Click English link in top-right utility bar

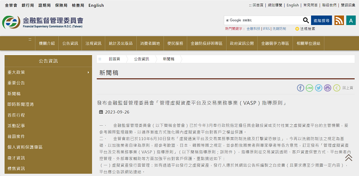(293, 5)
